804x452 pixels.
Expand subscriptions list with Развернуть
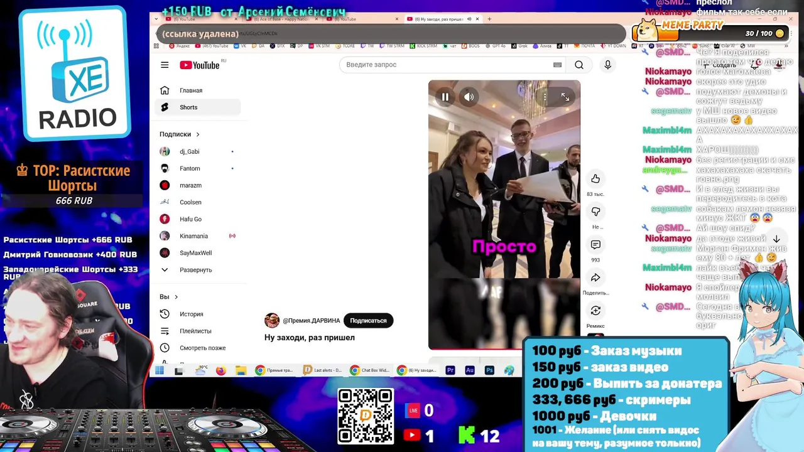198,270
